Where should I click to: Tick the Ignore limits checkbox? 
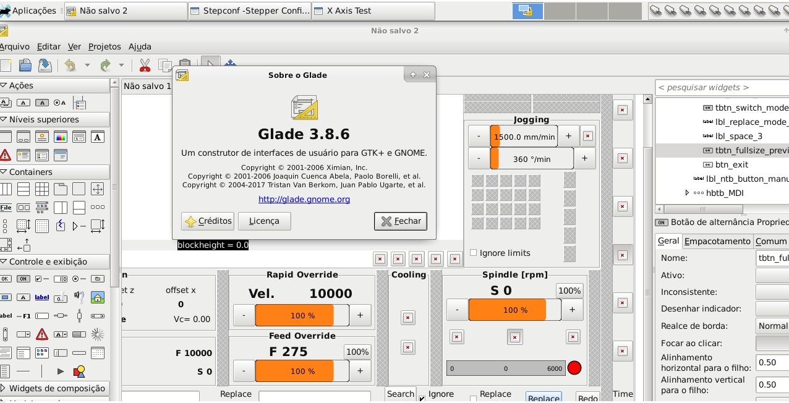[474, 253]
